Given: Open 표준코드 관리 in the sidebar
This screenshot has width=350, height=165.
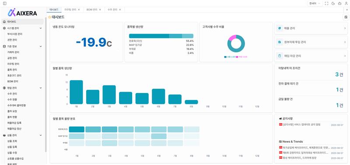Looking at the screenshot, I should (14, 76).
